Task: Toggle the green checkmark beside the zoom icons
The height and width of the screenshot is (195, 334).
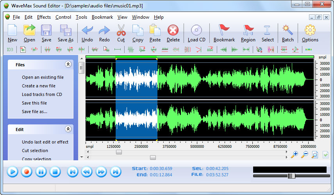Action: click(325, 155)
